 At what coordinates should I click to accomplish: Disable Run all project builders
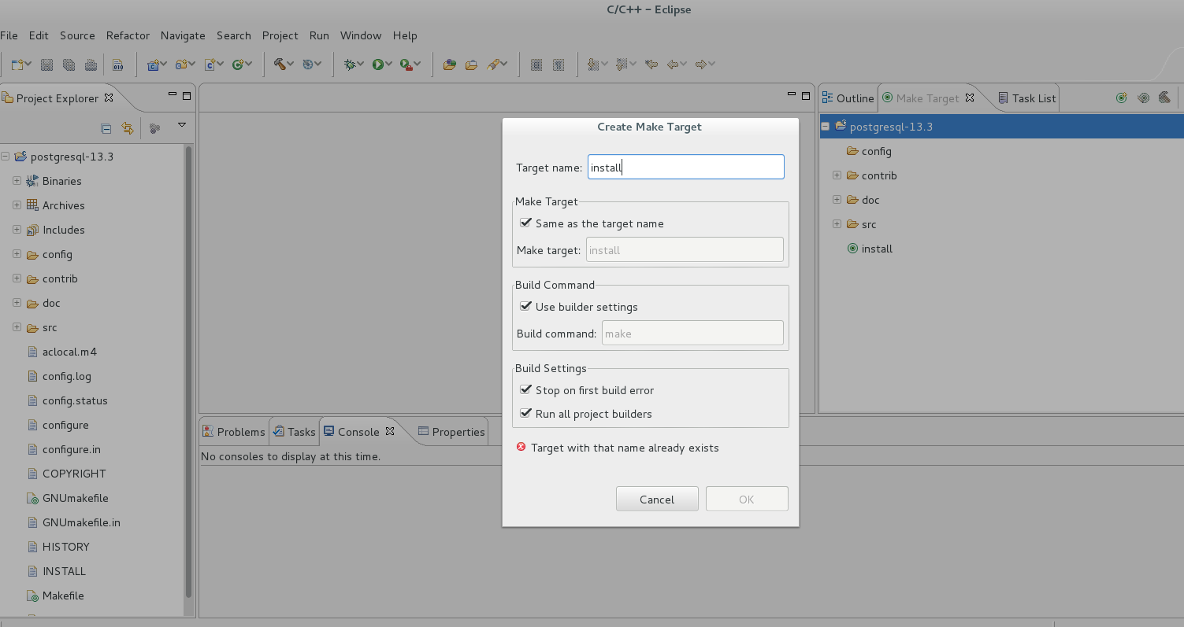526,414
